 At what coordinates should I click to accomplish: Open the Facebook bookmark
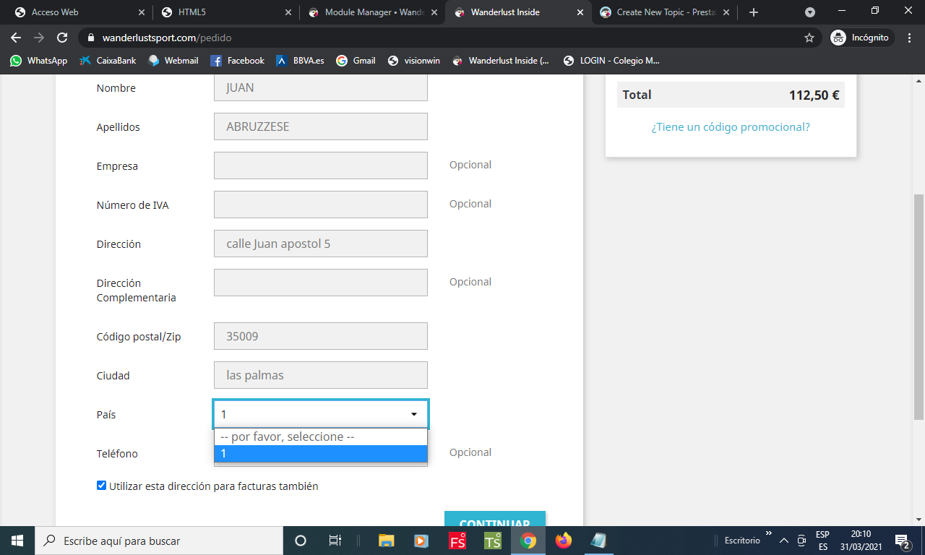[238, 61]
